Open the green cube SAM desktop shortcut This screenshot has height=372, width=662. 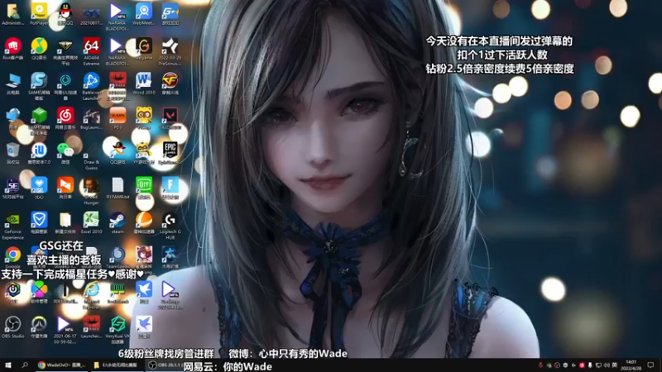[39, 121]
